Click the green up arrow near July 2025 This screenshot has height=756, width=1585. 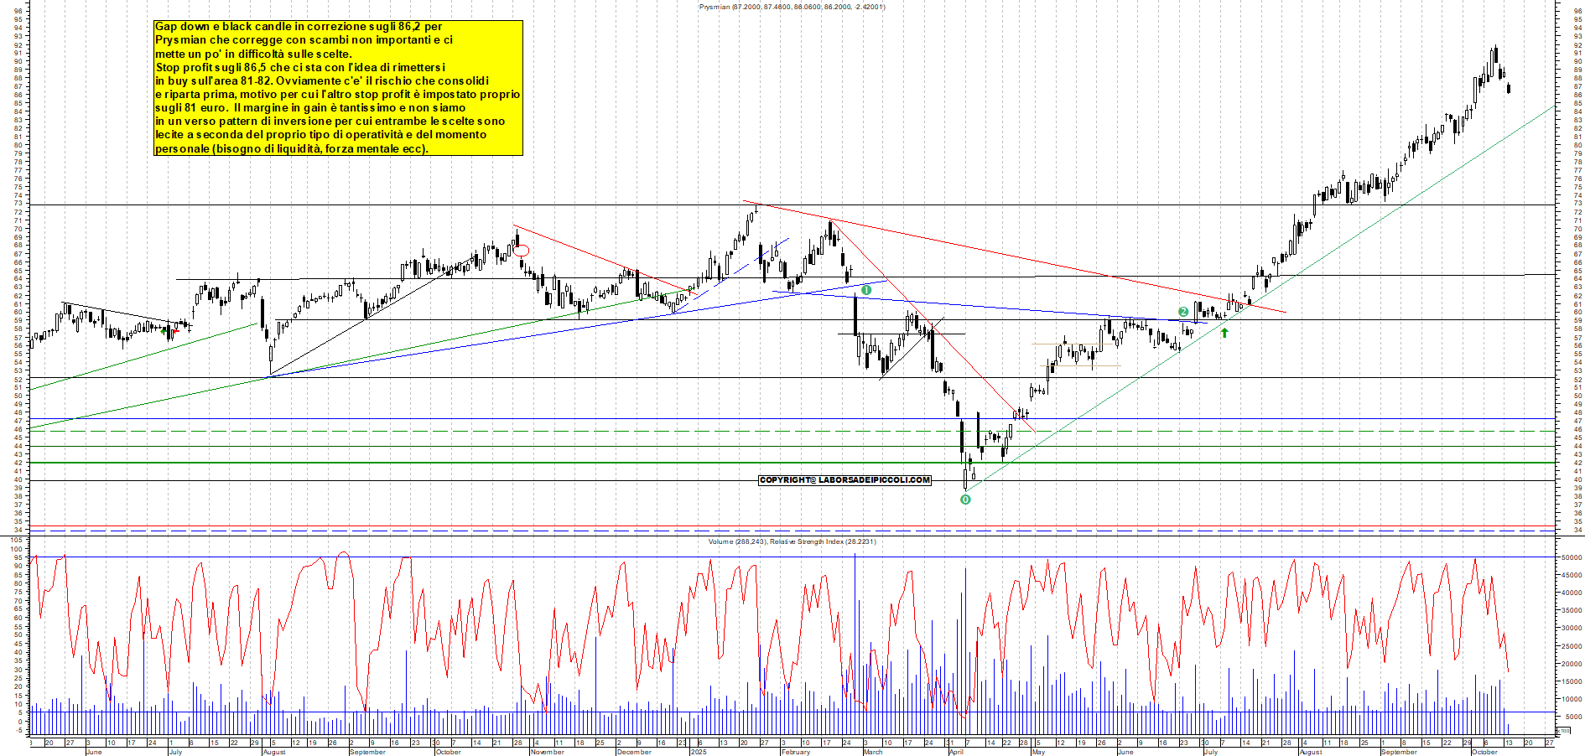pos(1224,333)
